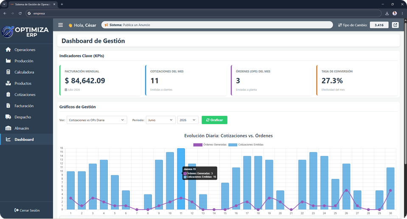Open Almacén from the sidebar
The height and width of the screenshot is (219, 407).
[26, 128]
